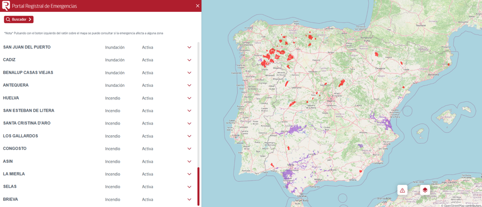Open the Buscador search button
This screenshot has height=207, width=482.
(19, 19)
